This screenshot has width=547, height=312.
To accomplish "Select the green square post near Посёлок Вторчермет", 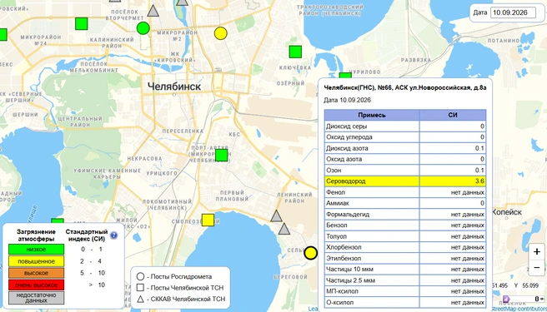I will click(81, 23).
